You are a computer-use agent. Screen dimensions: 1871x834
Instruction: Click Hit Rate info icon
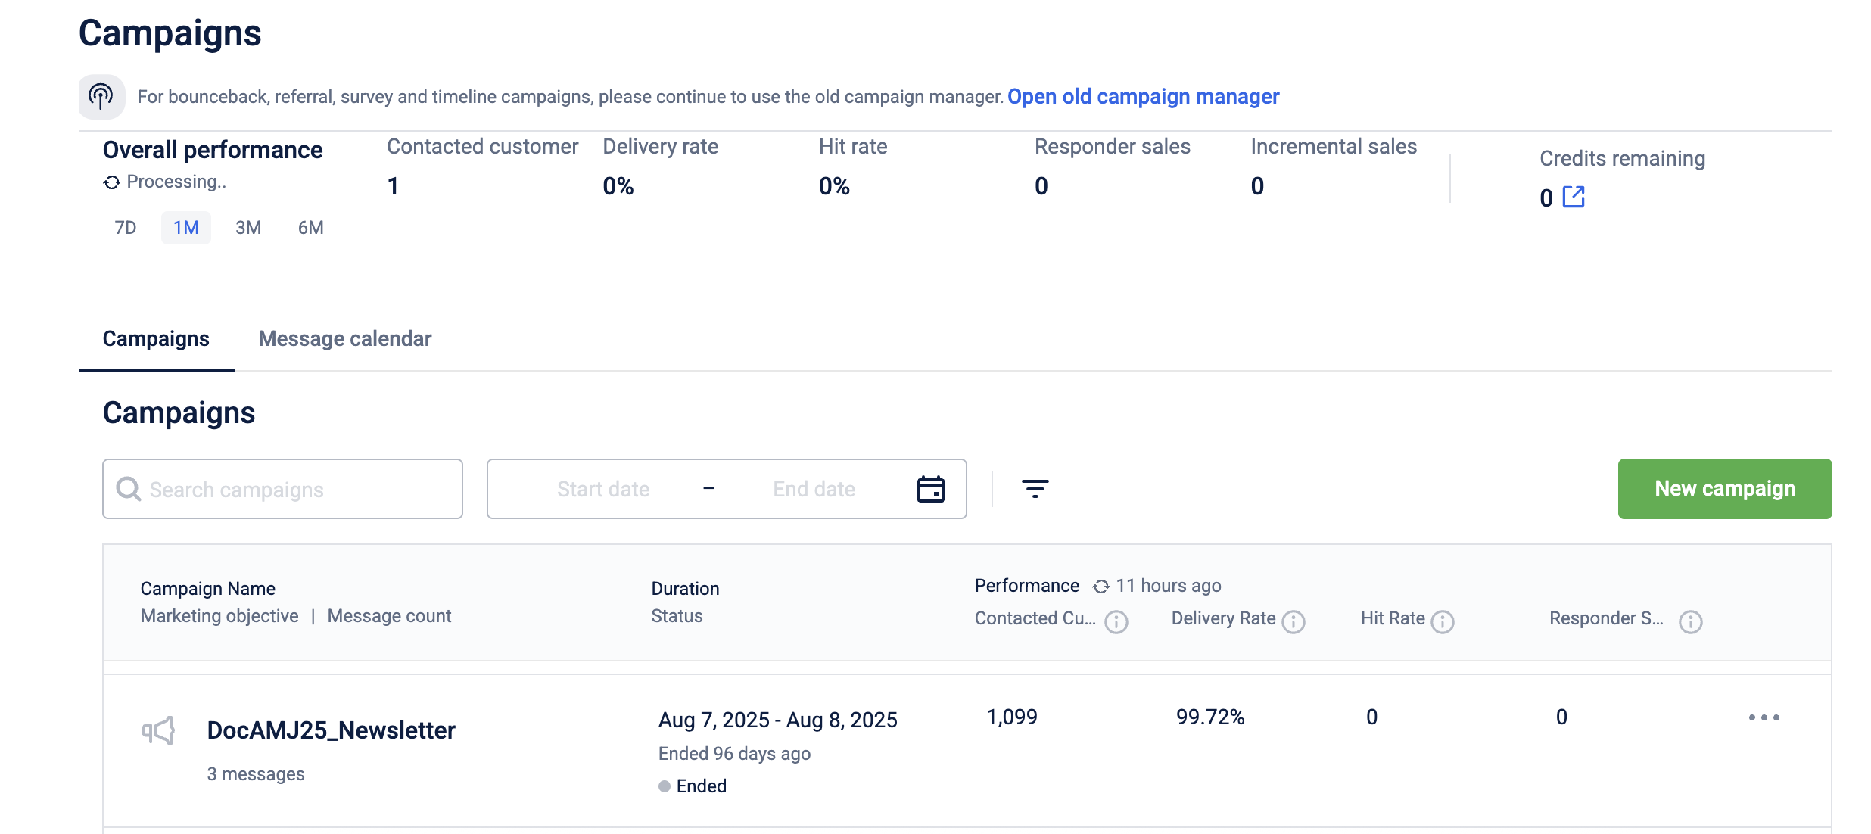click(x=1443, y=621)
